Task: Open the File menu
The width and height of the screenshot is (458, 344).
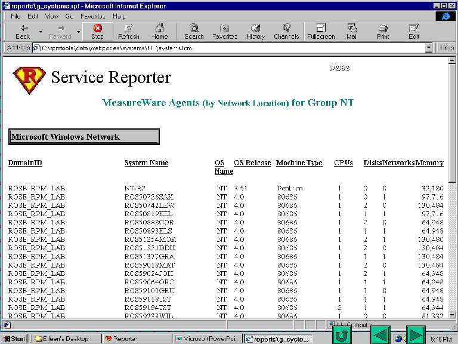Action: point(16,16)
